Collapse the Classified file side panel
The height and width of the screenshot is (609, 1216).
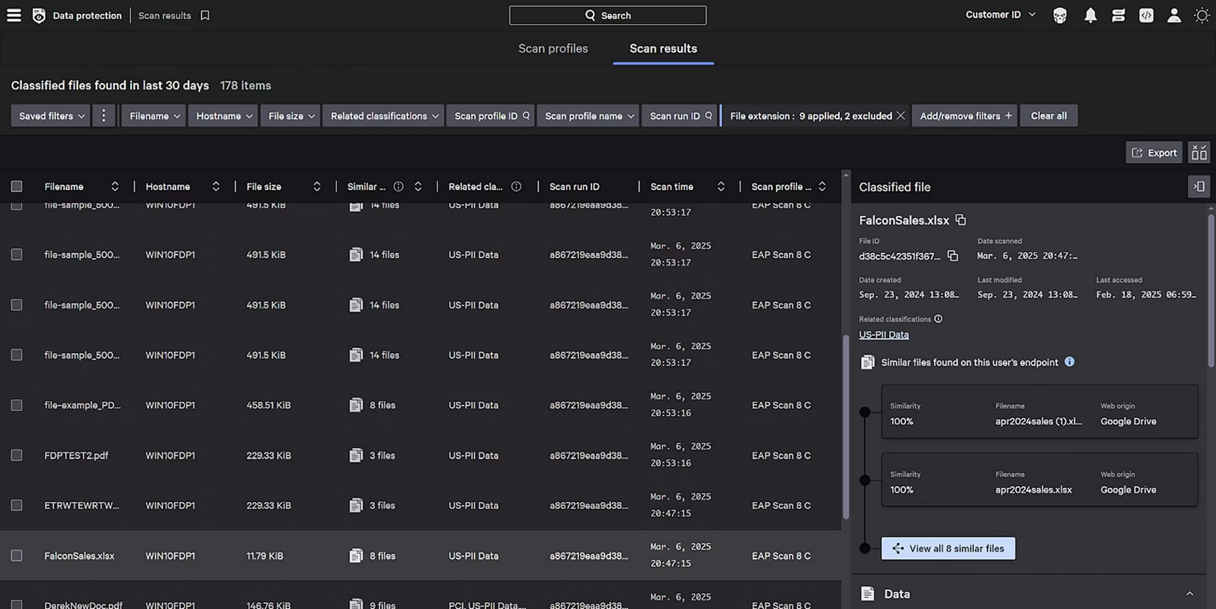1199,187
